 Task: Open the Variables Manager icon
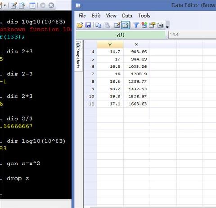(x=144, y=25)
